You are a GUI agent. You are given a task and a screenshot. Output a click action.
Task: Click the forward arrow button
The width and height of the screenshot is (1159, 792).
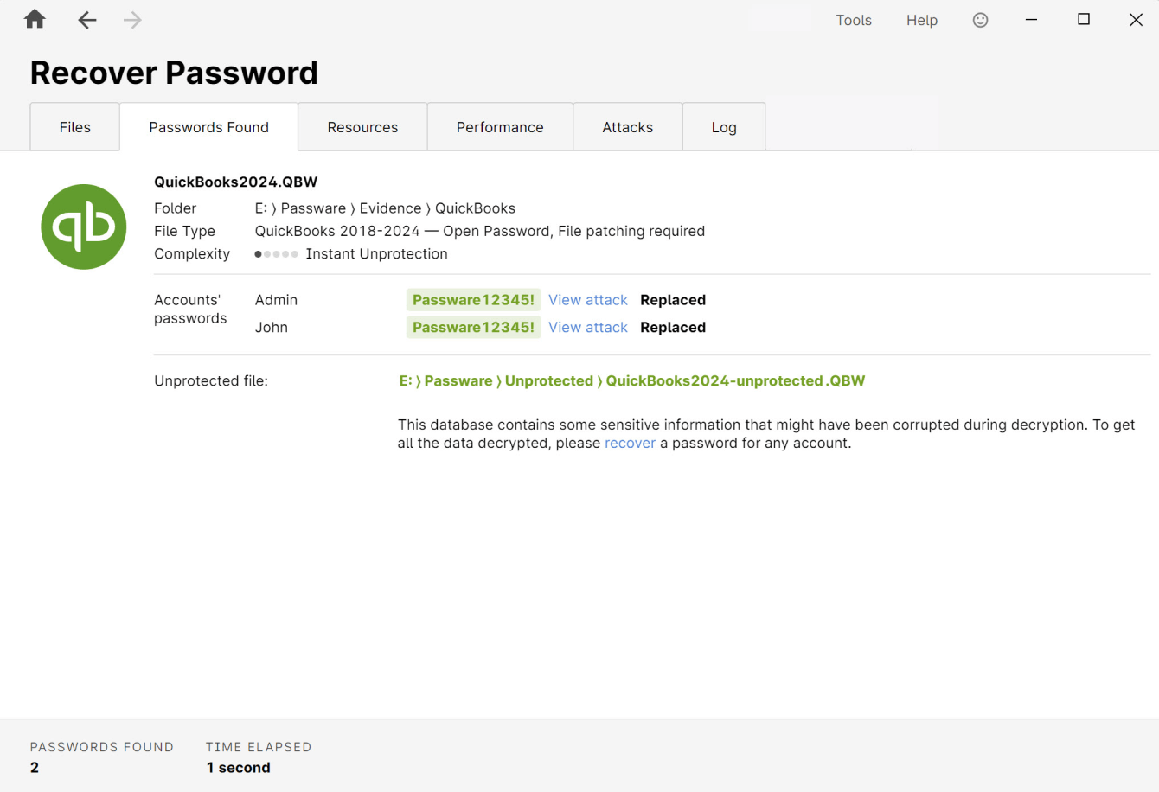click(x=132, y=20)
